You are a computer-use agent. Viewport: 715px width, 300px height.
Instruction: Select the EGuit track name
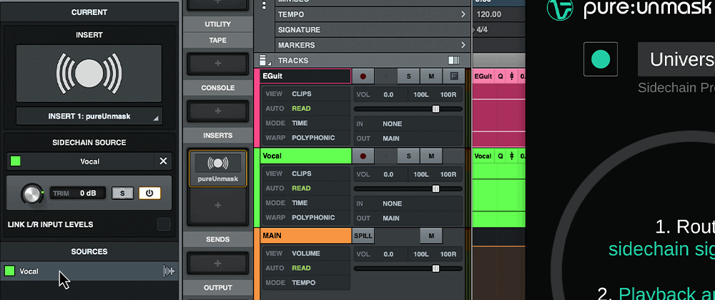click(x=305, y=76)
